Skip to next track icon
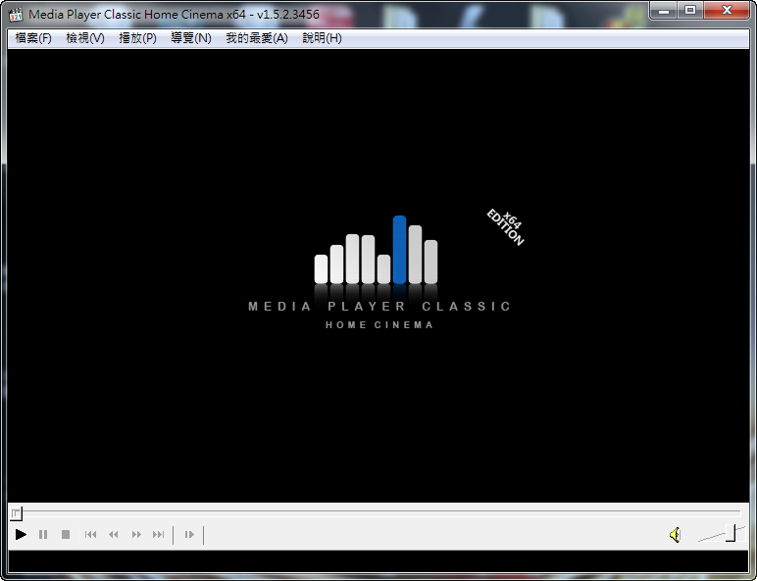Screen dimensions: 757x581 [158, 534]
